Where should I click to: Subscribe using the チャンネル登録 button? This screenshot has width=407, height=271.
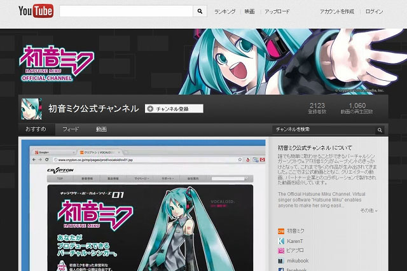[174, 109]
